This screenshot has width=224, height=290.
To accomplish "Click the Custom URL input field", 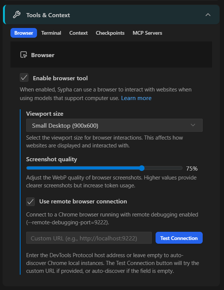I will [89, 238].
